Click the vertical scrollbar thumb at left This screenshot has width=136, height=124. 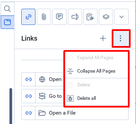point(11,106)
